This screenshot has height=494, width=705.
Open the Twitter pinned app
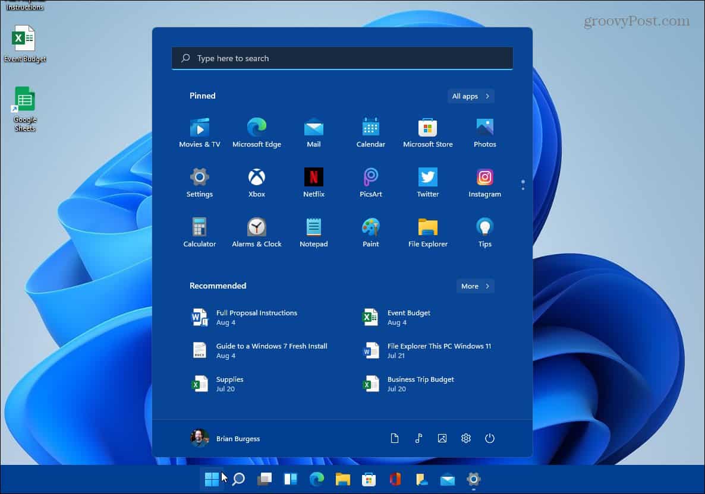427,177
